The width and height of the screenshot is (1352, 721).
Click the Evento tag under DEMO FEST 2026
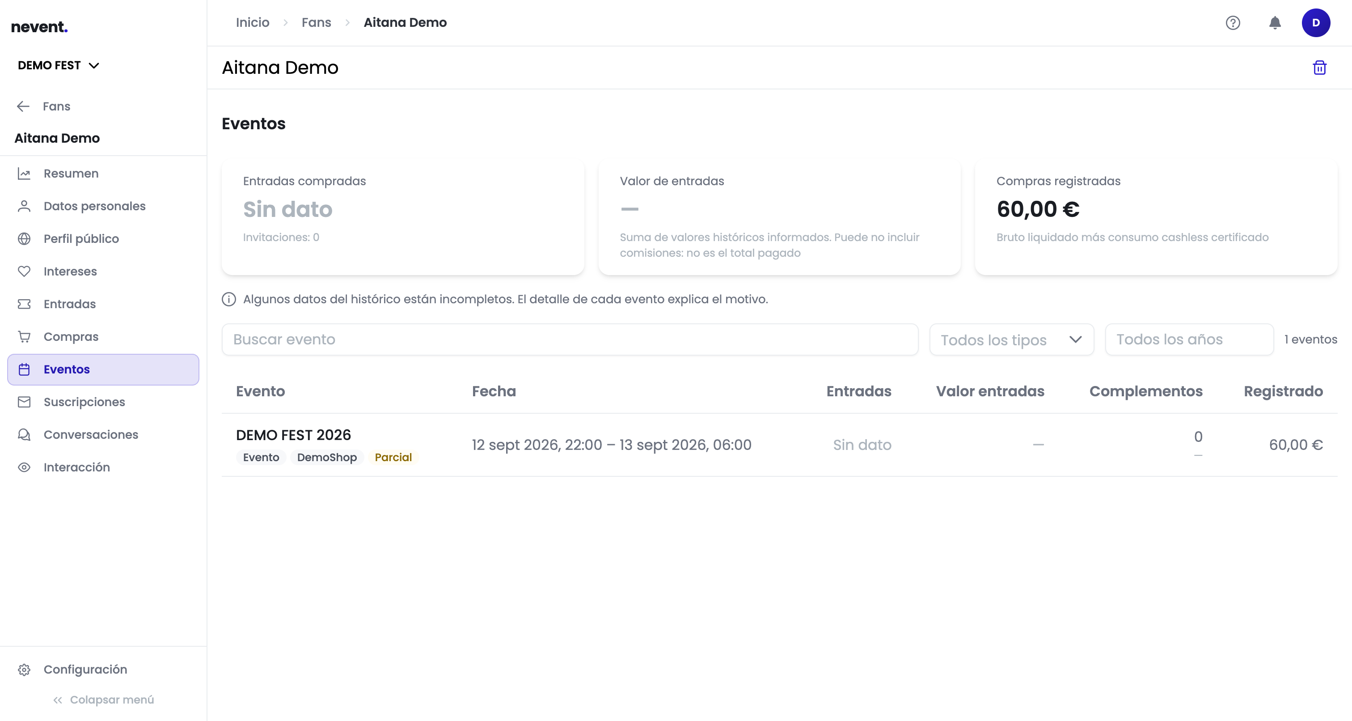pyautogui.click(x=261, y=458)
